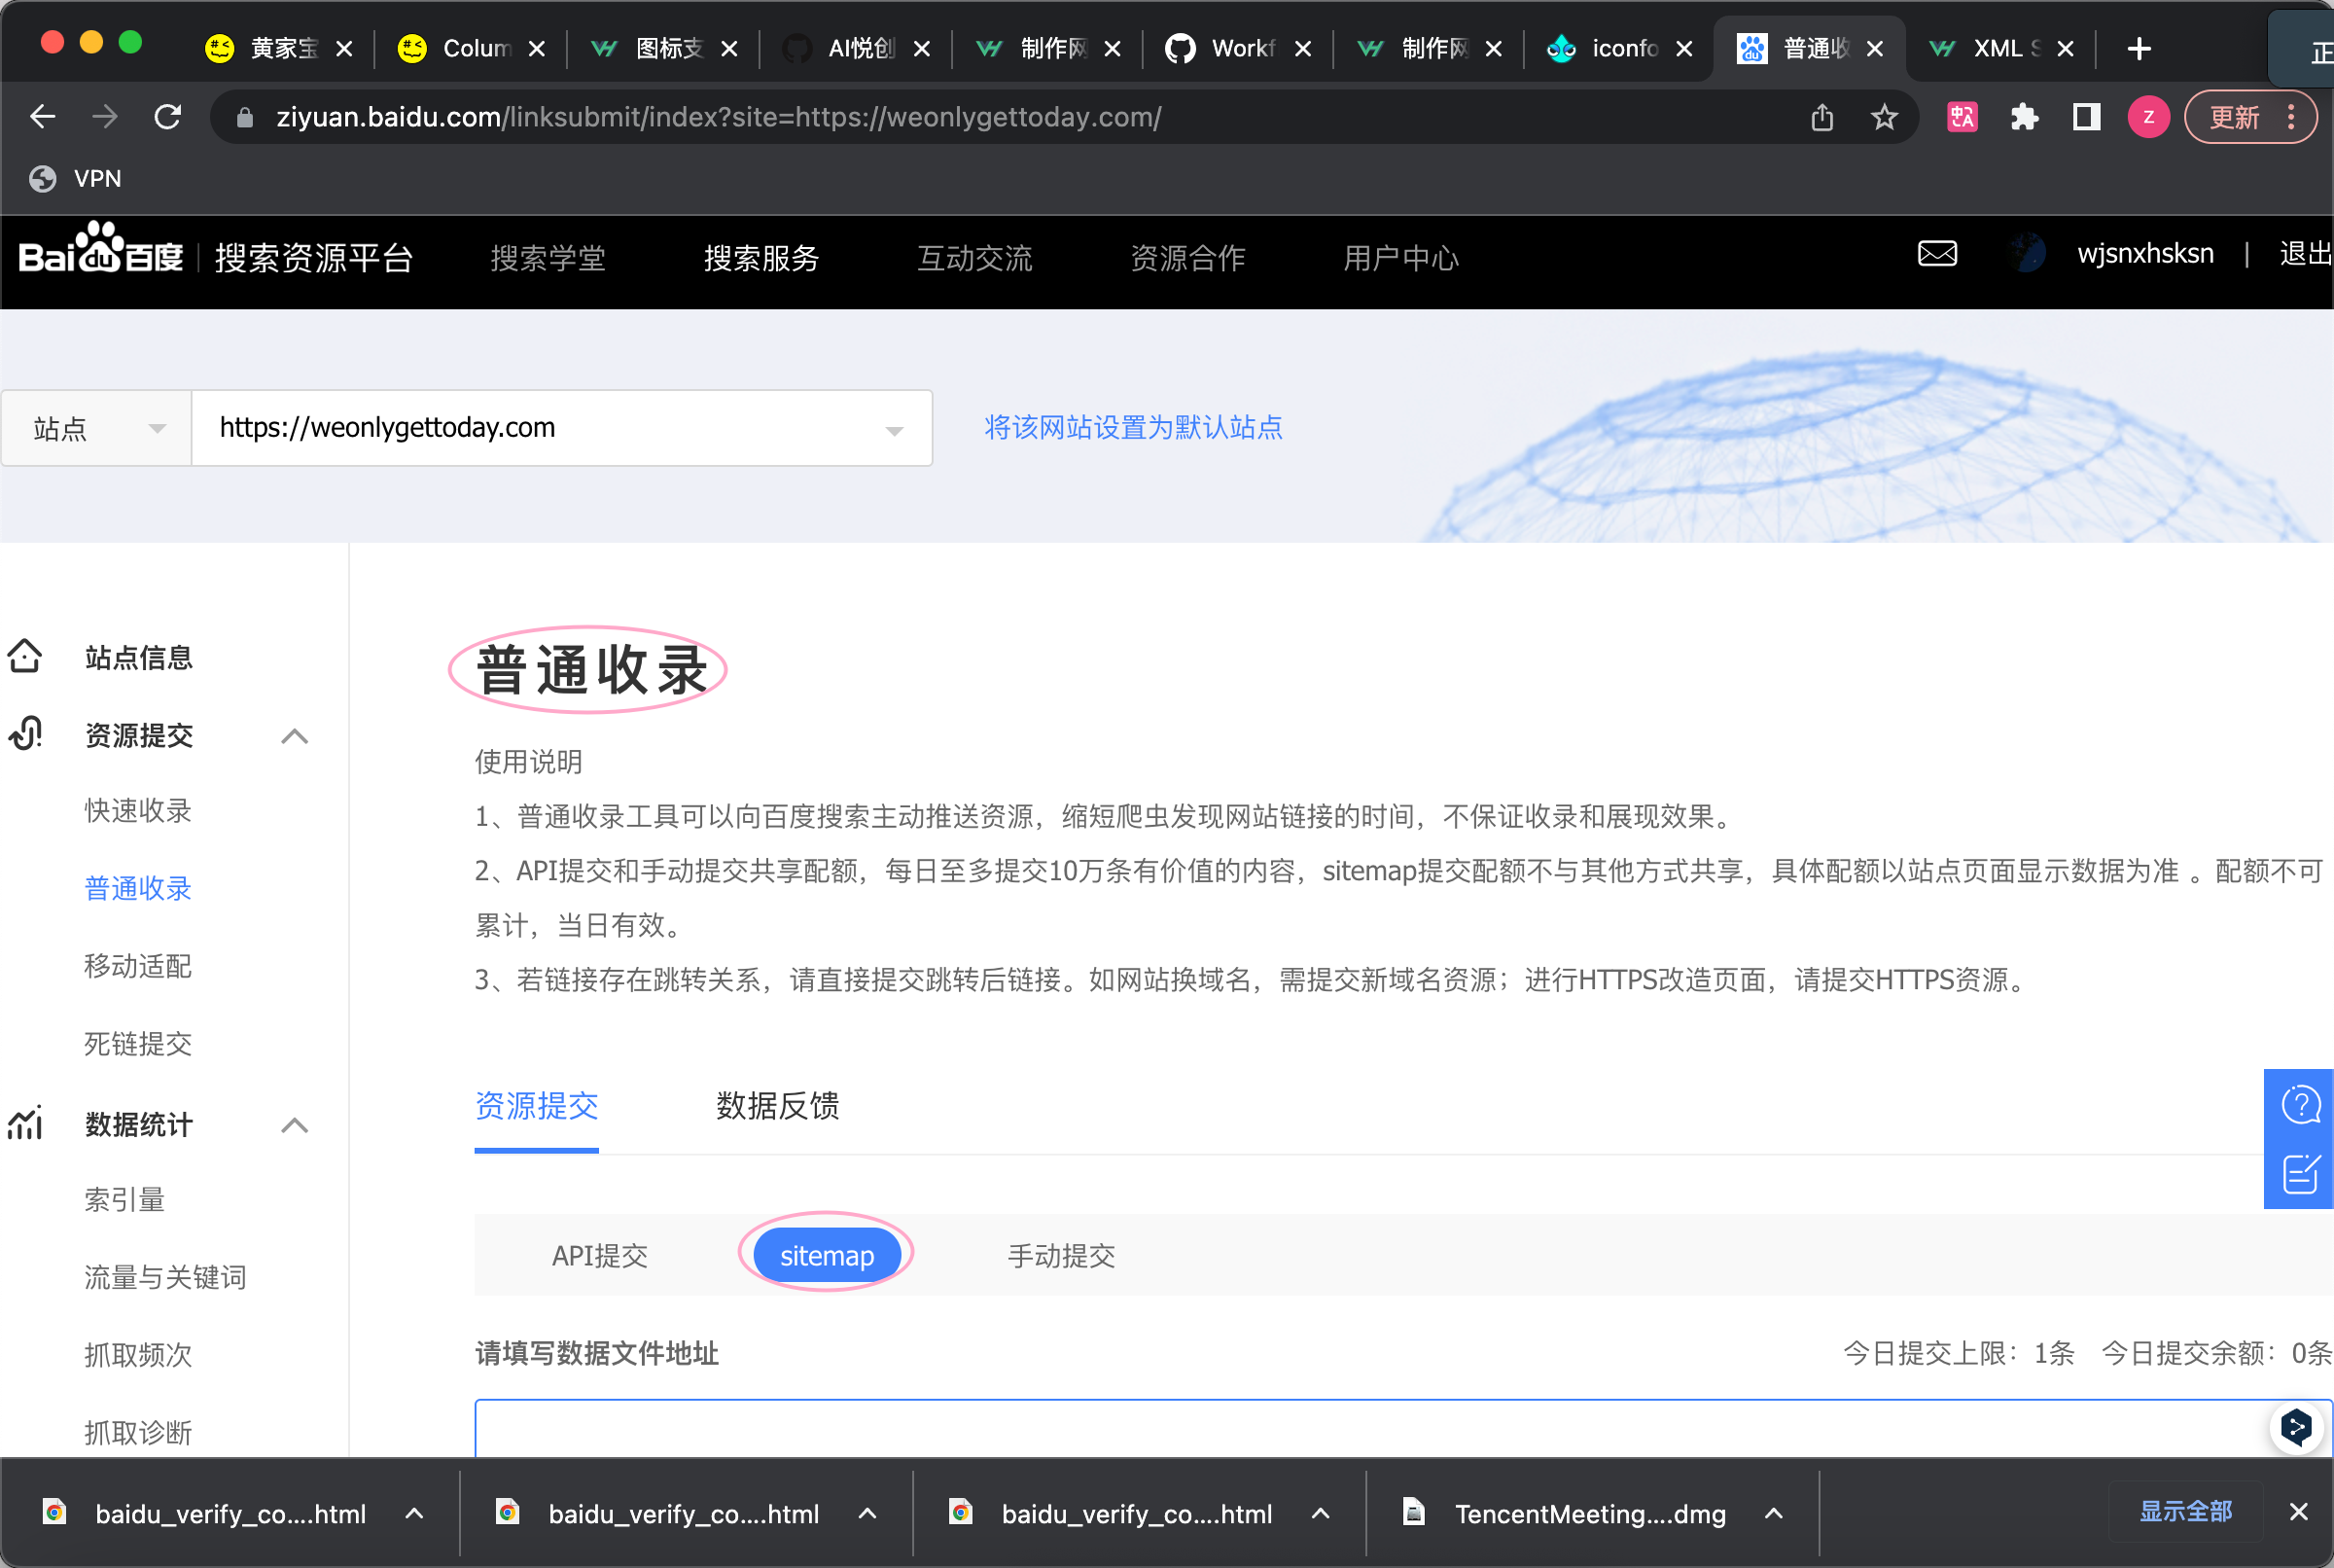
Task: Collapse the 数据统计 sidebar section
Action: tap(294, 1125)
